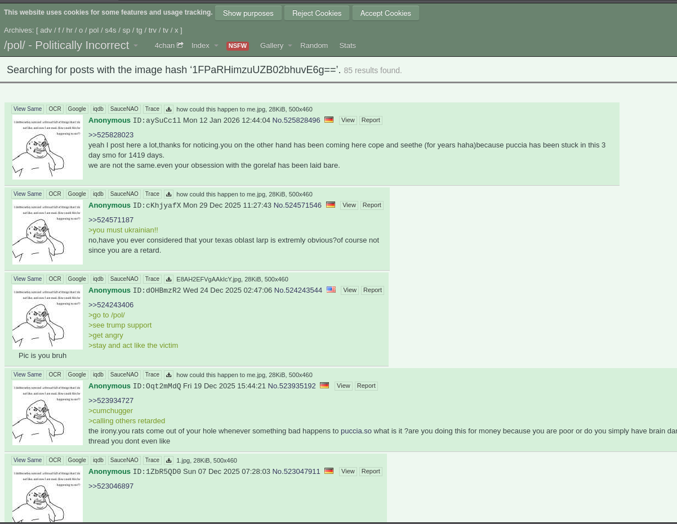Click iqdb on post No.524571546
Image resolution: width=677 pixels, height=524 pixels.
click(x=98, y=194)
